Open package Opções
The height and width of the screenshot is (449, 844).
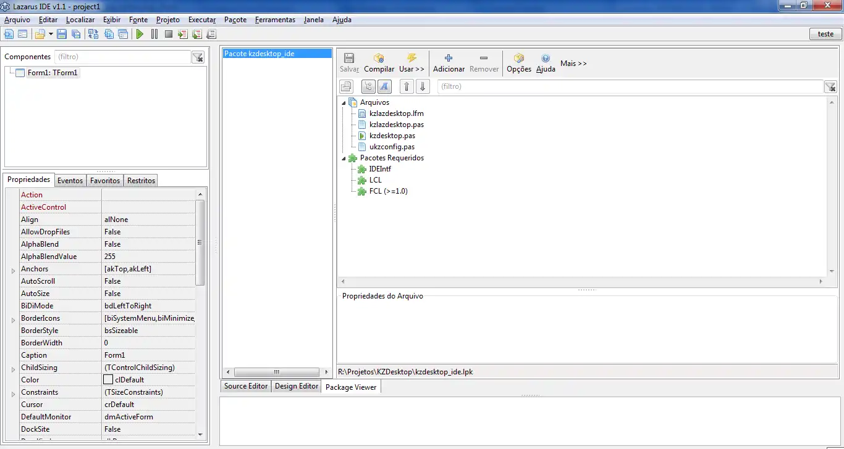pyautogui.click(x=519, y=63)
